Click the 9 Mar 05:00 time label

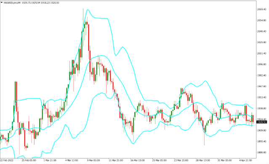[x=93, y=160]
